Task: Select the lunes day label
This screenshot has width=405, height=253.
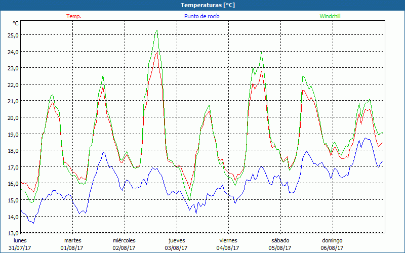Action: tap(20, 240)
